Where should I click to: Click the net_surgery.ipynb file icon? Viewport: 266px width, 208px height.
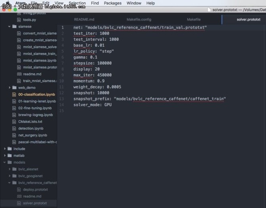click(14, 135)
